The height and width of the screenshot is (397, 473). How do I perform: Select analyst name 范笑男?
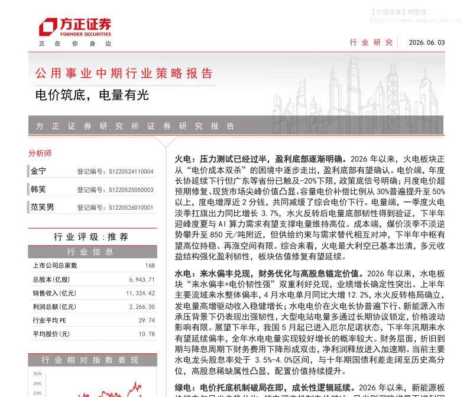coord(42,207)
